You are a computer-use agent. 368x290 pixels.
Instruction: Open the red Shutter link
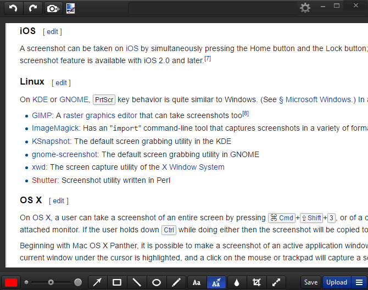pyautogui.click(x=44, y=180)
